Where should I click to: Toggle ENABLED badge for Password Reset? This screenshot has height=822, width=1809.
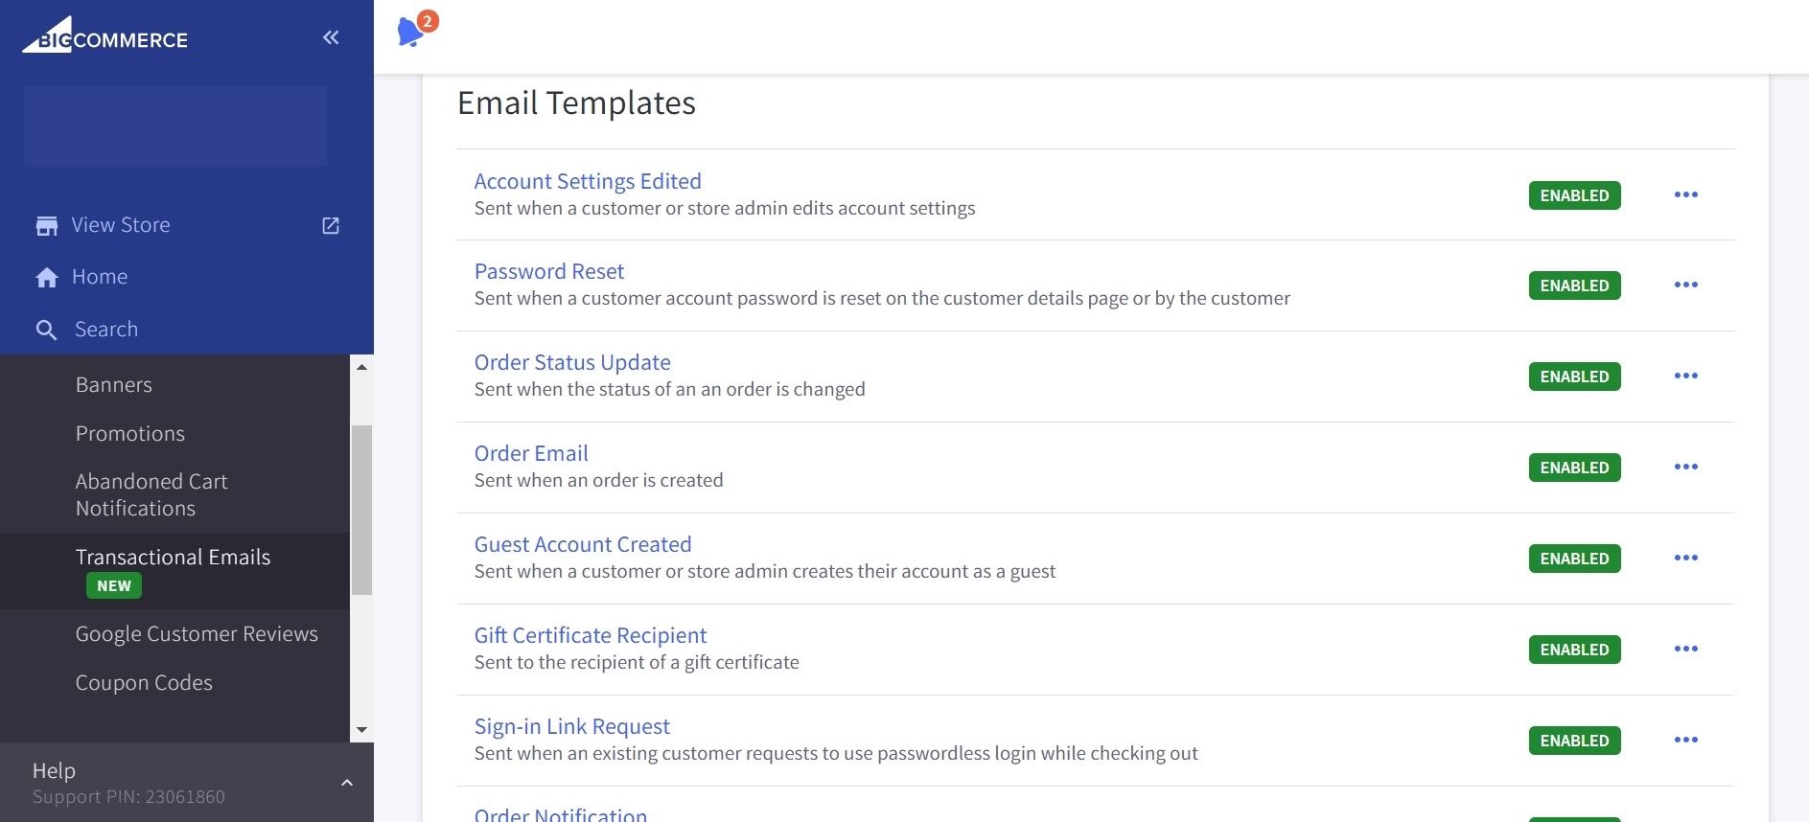(x=1574, y=285)
